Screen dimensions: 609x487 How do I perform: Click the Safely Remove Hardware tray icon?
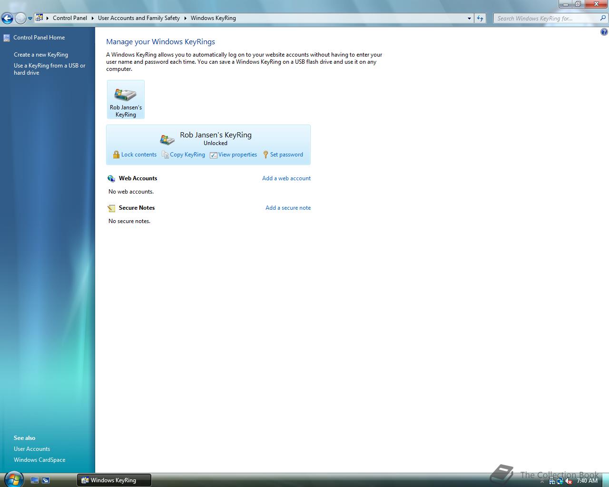551,481
